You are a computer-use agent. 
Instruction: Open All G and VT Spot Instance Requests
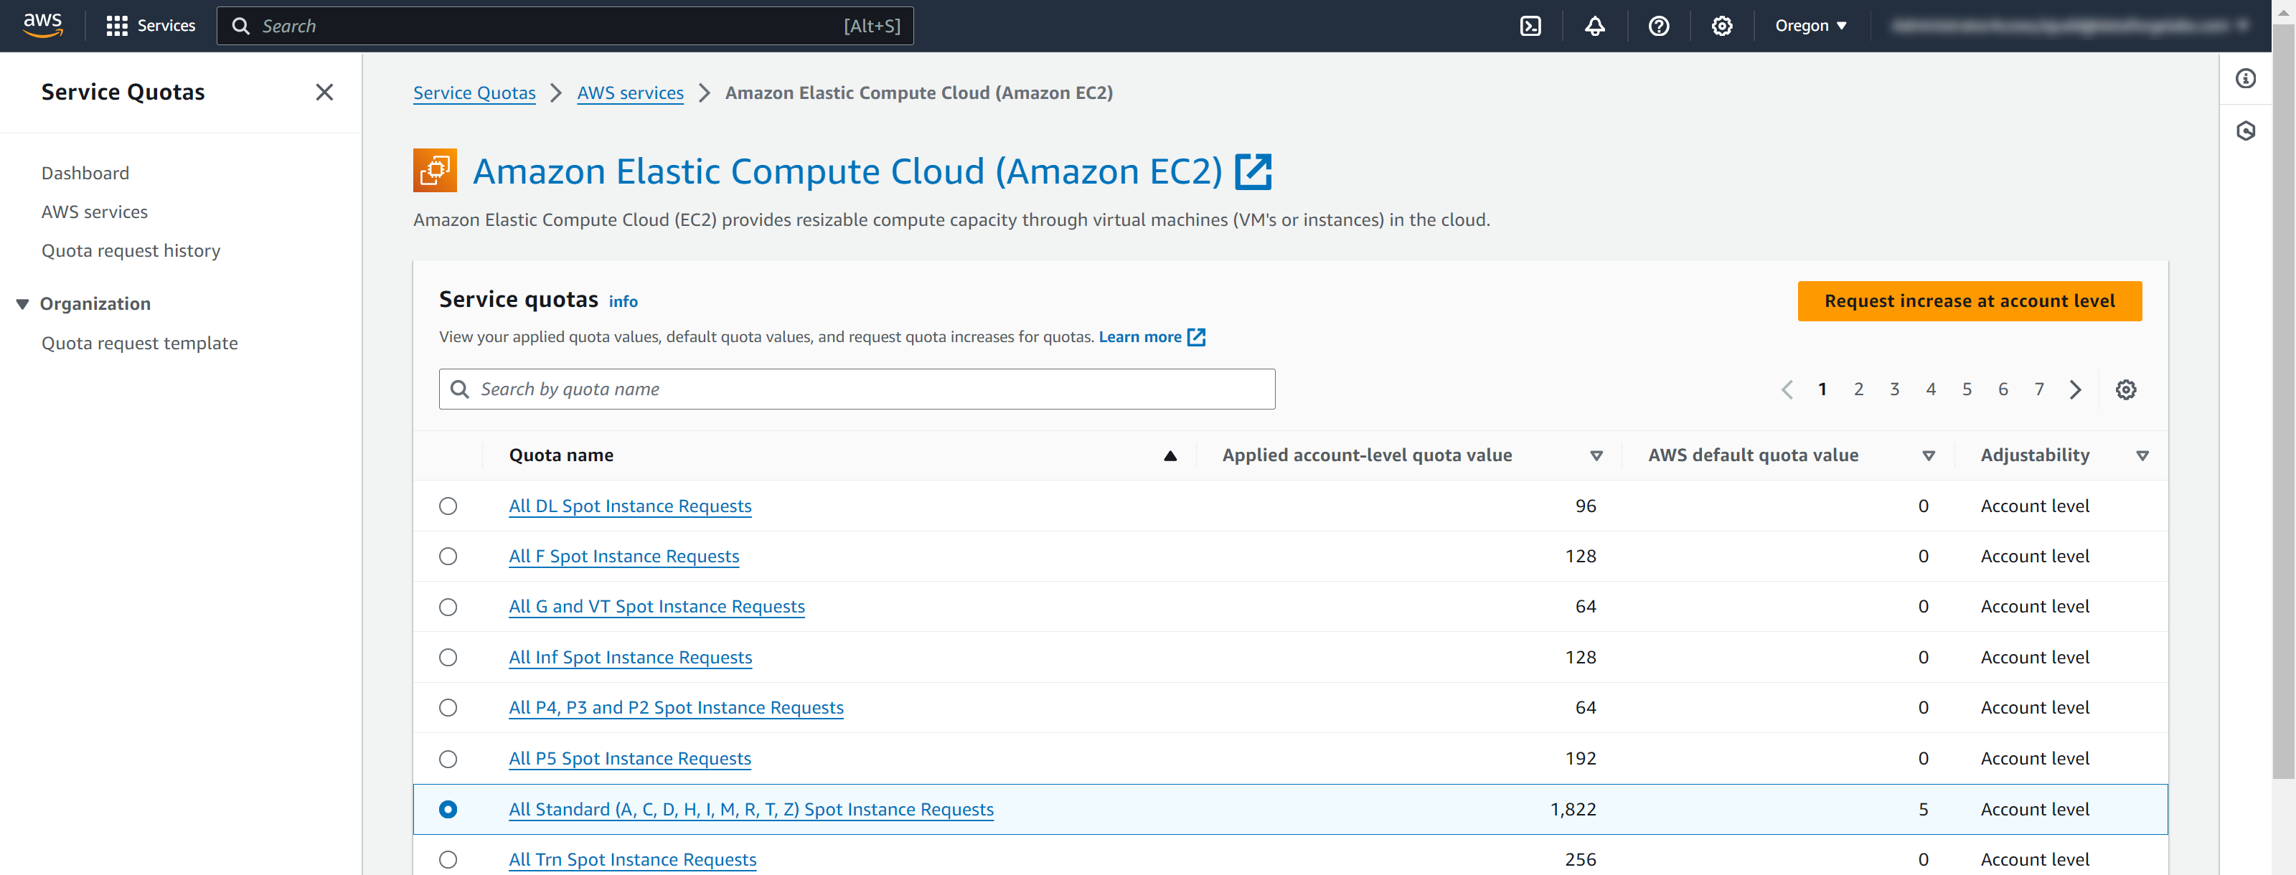point(657,607)
